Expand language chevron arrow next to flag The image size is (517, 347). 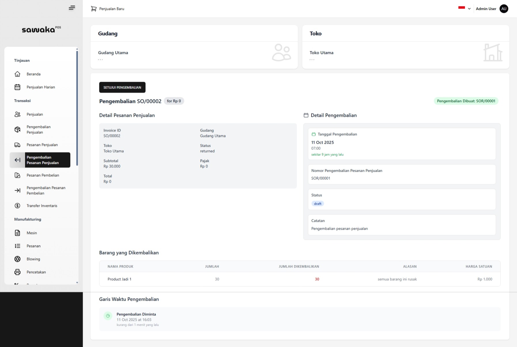click(x=469, y=9)
